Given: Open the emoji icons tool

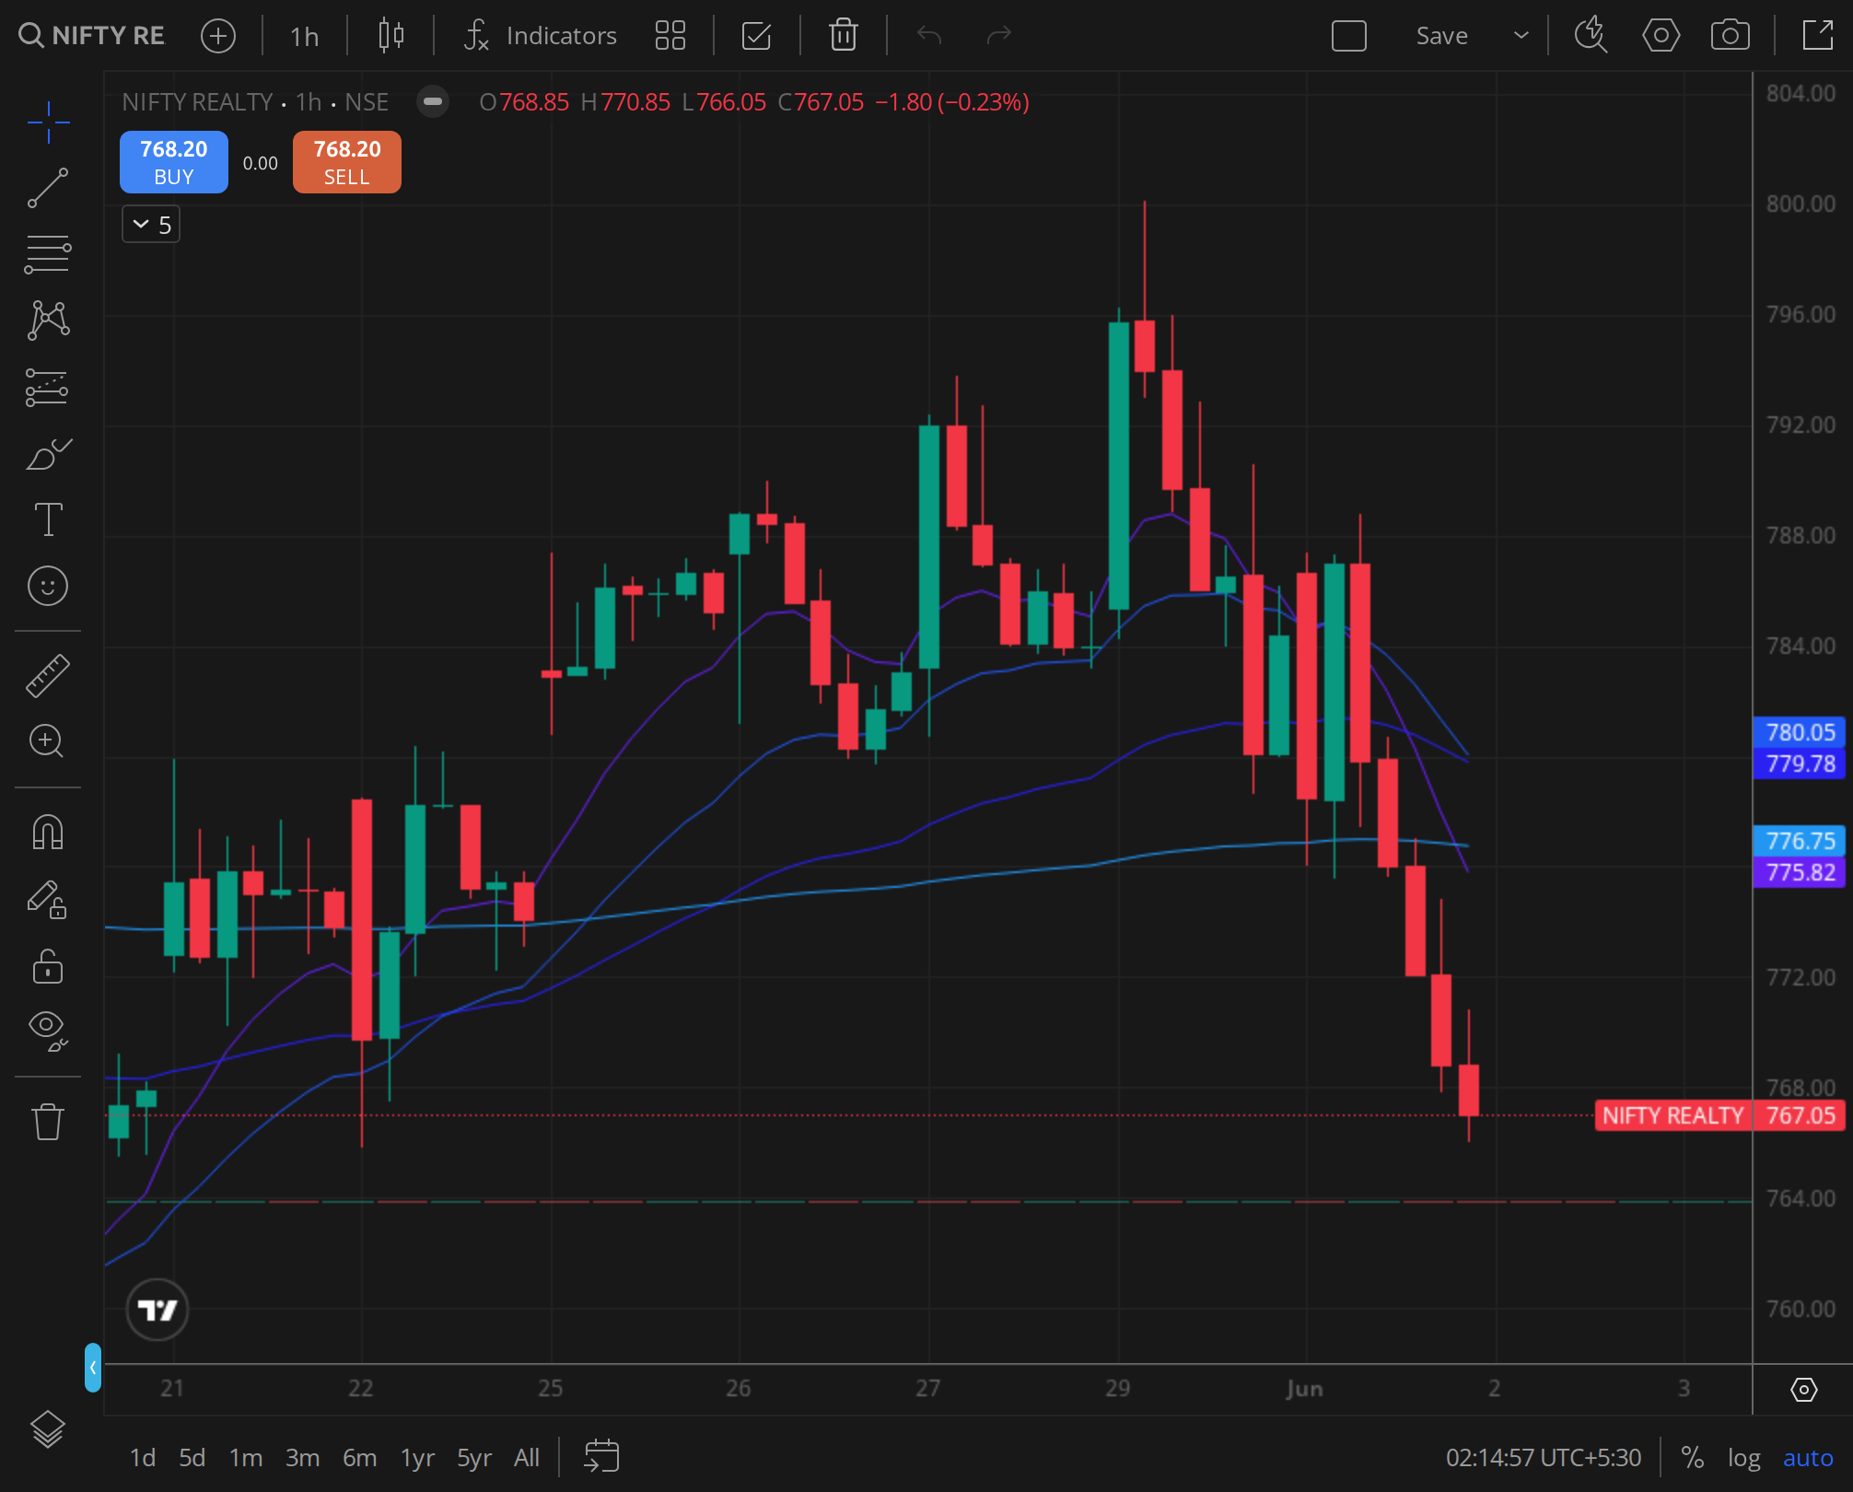Looking at the screenshot, I should point(48,586).
